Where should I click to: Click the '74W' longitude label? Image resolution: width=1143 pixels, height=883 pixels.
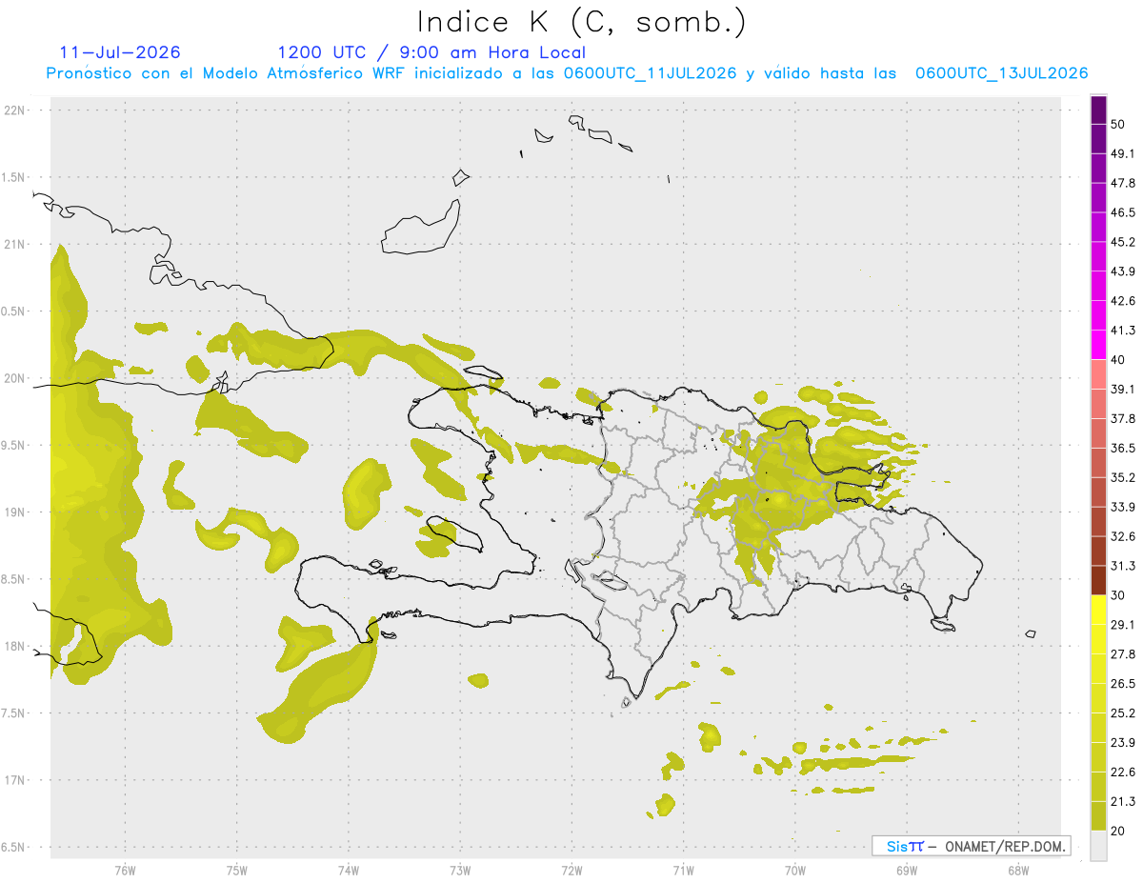(x=349, y=871)
